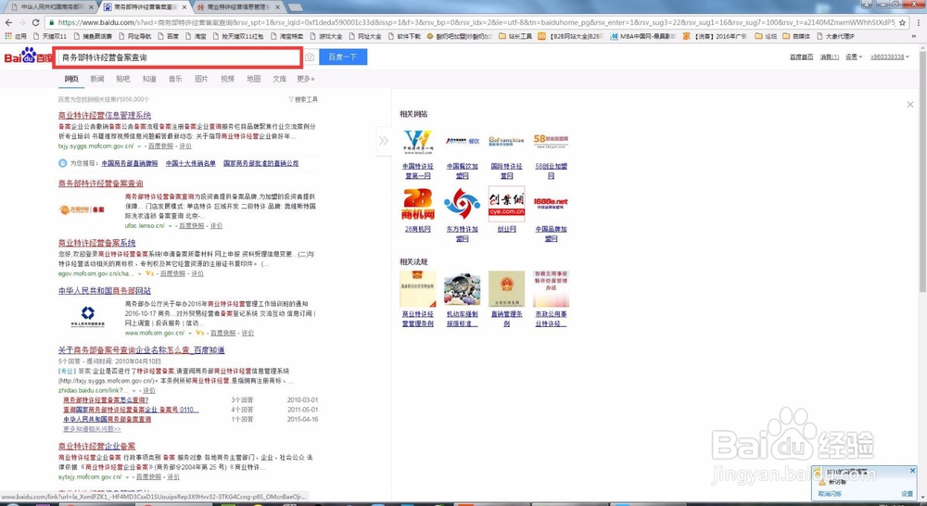Expand the 更多» search categories
The height and width of the screenshot is (506, 927).
pos(306,79)
